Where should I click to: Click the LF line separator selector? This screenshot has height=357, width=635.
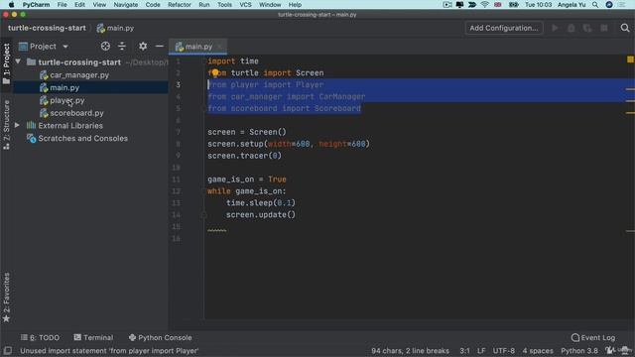click(481, 350)
